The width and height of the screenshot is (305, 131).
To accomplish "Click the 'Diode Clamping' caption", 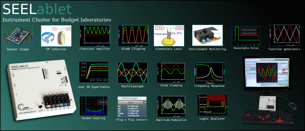I will click(171, 85).
